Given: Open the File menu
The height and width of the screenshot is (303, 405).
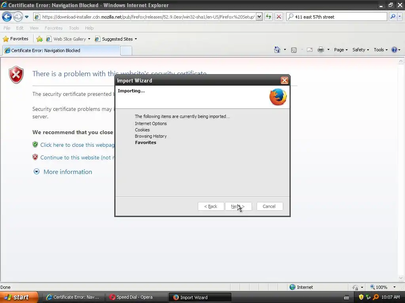Looking at the screenshot, I should coord(7,28).
